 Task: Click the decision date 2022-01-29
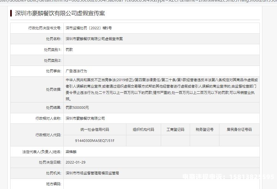point(75,162)
